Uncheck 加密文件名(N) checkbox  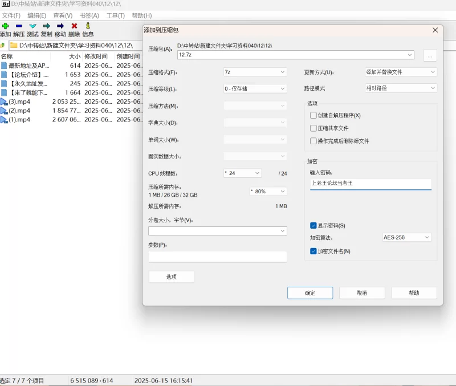tap(313, 251)
